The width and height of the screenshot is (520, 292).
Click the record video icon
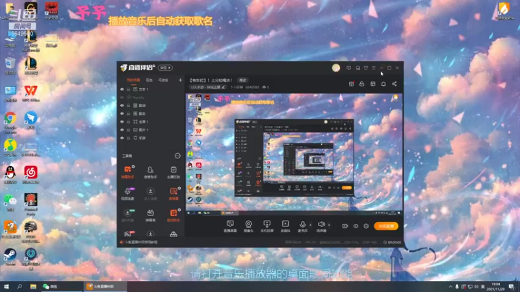pyautogui.click(x=345, y=226)
